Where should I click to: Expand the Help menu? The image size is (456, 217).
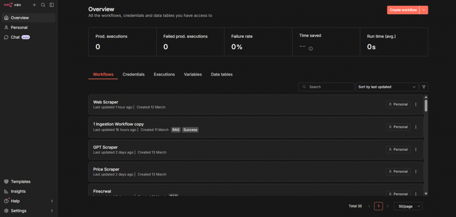[28, 201]
